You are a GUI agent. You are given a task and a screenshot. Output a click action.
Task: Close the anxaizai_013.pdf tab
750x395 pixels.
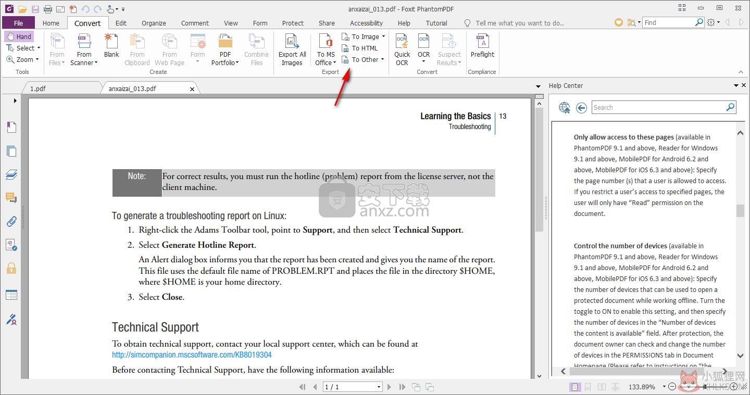pos(192,89)
